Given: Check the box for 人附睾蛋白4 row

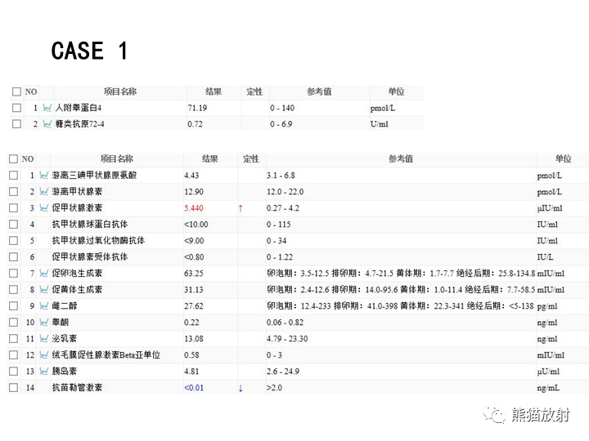Looking at the screenshot, I should [x=16, y=108].
